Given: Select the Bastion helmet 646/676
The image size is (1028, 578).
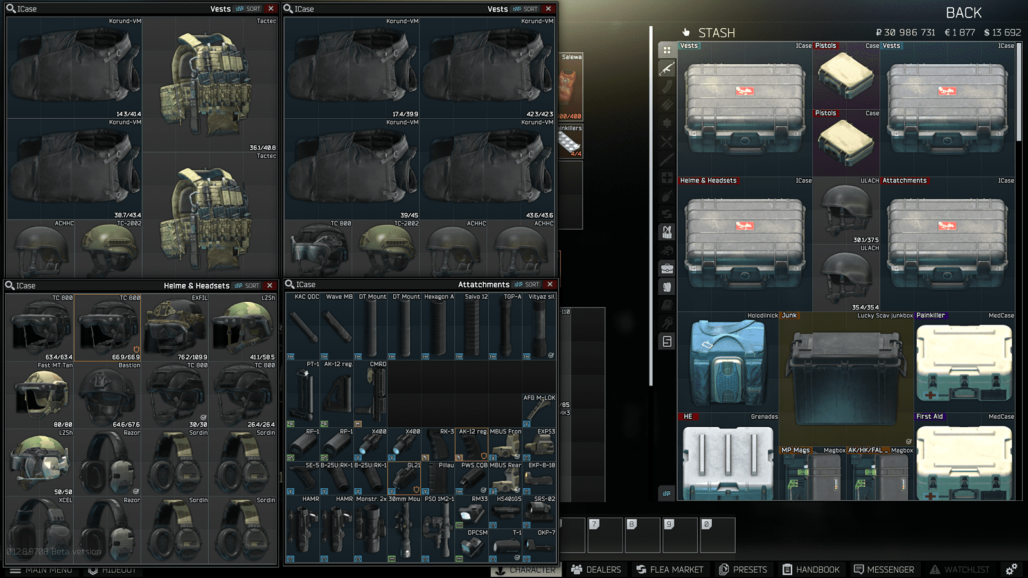Looking at the screenshot, I should tap(107, 395).
